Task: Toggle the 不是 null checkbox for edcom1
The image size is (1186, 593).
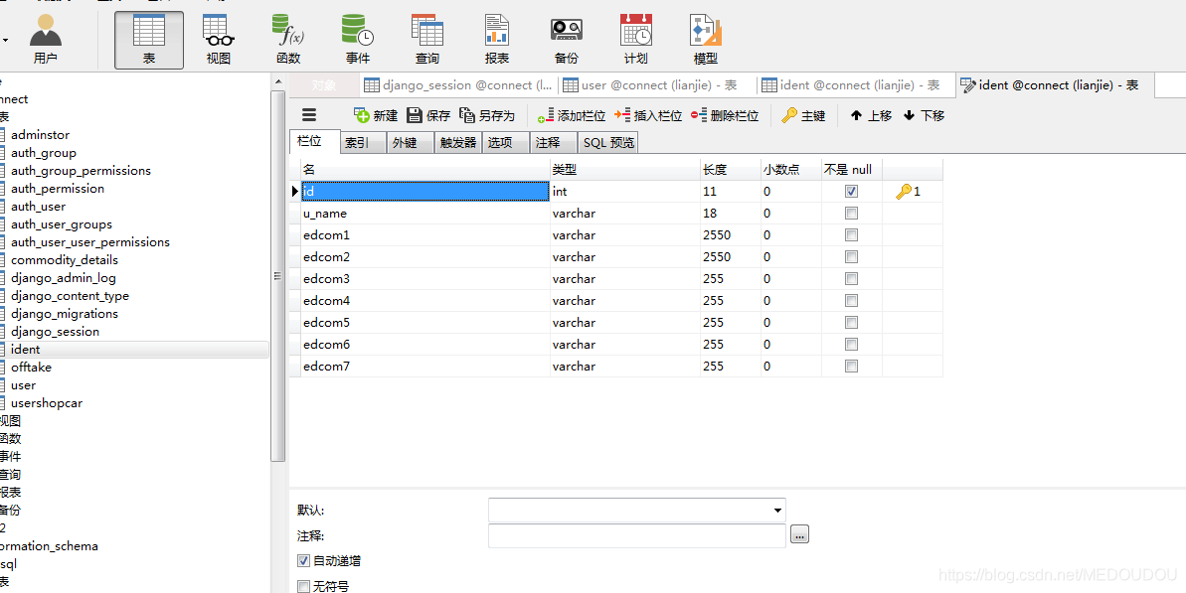Action: 852,235
